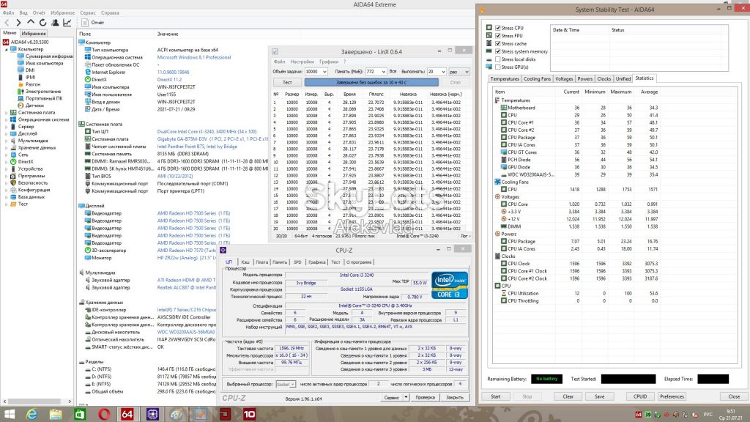Viewport: 750px width, 422px height.
Task: Select the CPU-Z icon on the taskbar
Action: pos(152,414)
